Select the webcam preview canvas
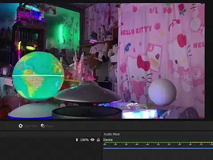 pos(103,61)
